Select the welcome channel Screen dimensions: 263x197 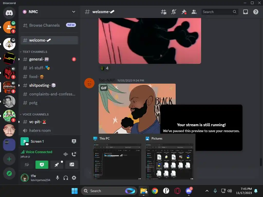click(x=49, y=40)
